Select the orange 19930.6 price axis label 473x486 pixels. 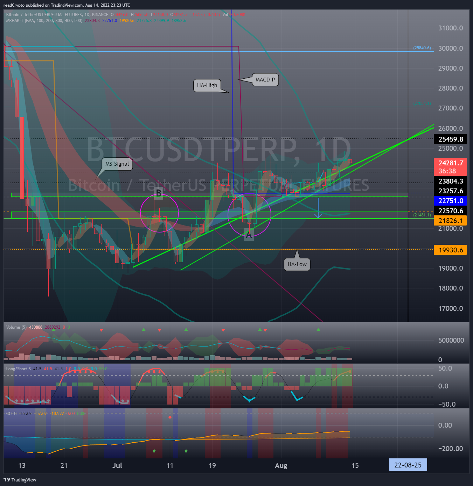[450, 250]
